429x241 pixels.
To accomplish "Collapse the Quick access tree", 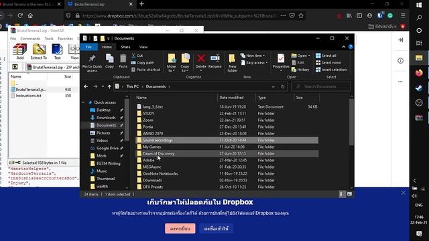I will [x=83, y=102].
